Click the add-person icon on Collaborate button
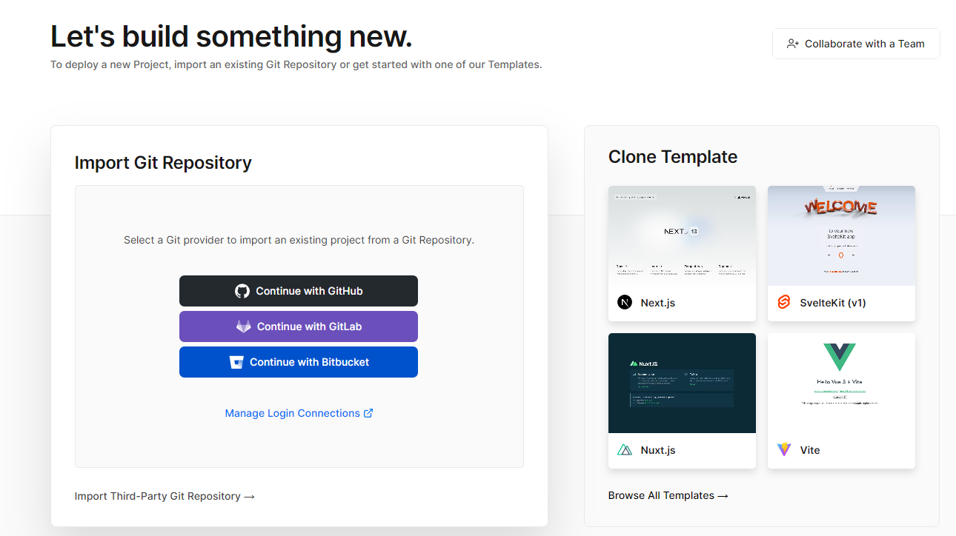Screen dimensions: 956x536 pos(793,44)
